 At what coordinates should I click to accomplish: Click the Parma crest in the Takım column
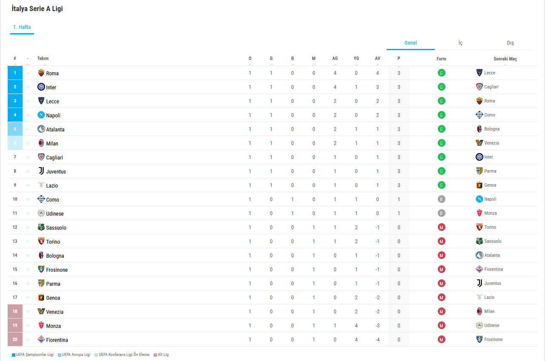coord(41,283)
